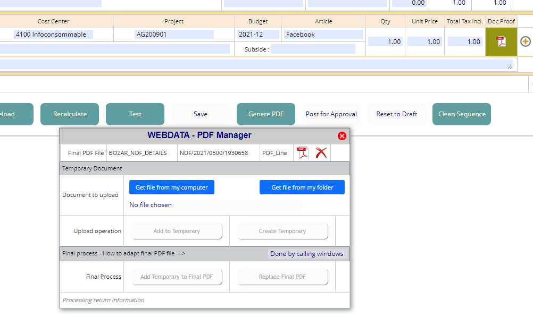Click the Article field containing Facebook
The image size is (533, 326).
point(323,35)
